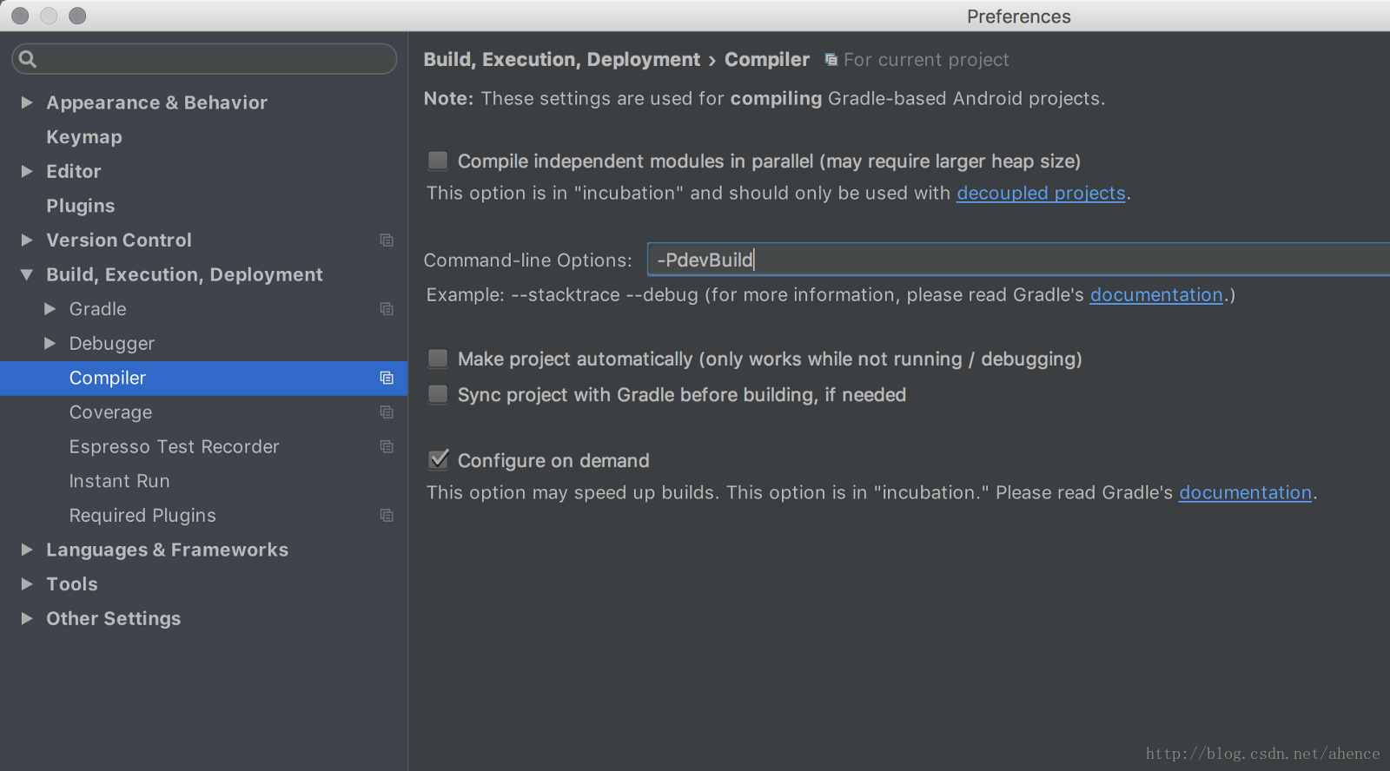Open the decoupled projects link

click(1041, 193)
